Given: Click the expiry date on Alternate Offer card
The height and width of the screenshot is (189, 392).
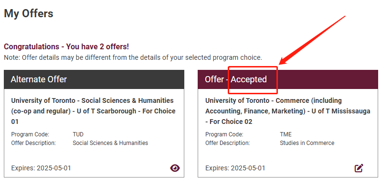Looking at the screenshot, I should click(41, 168).
